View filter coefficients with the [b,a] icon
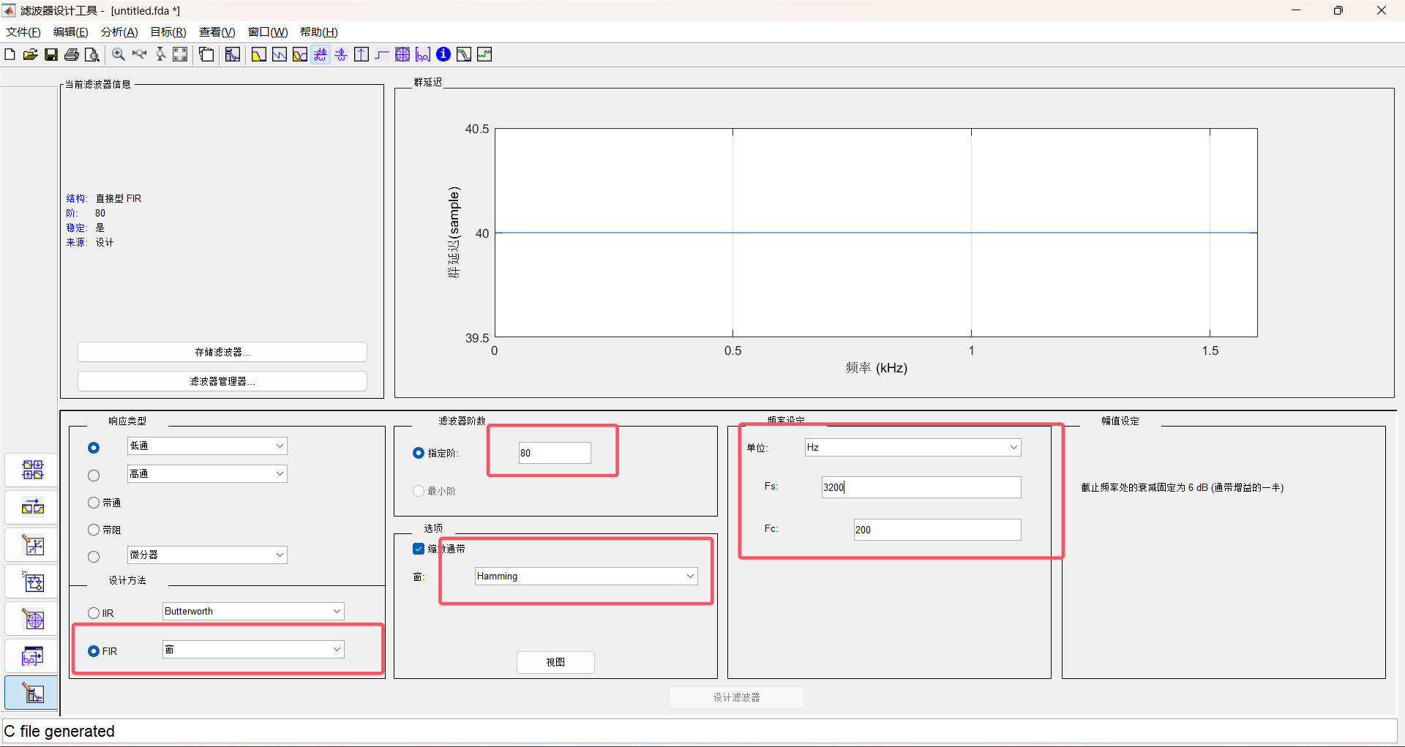The height and width of the screenshot is (747, 1405). 423,54
